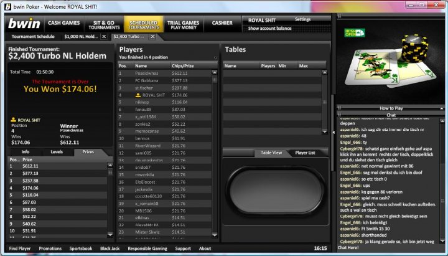
Task: Sort tables by Min column header
Action: point(287,66)
